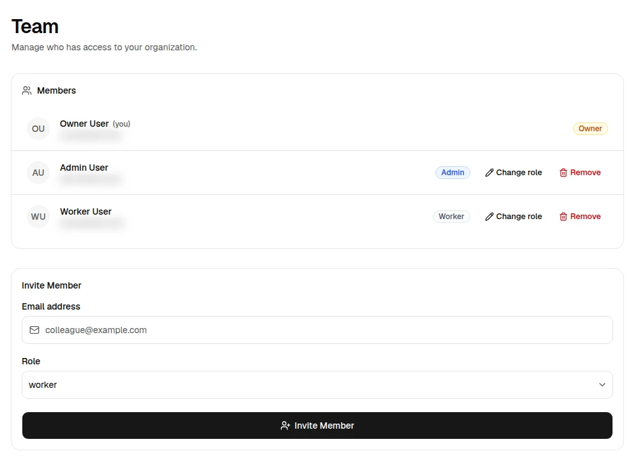Screen dimensions: 631x465
Task: Click pencil icon in Admin User row
Action: [489, 173]
